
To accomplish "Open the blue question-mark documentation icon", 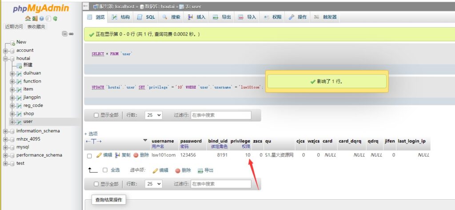I will (41, 19).
